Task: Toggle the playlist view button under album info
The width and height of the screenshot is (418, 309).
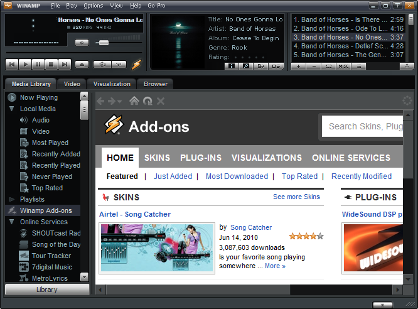Action: coord(276,66)
